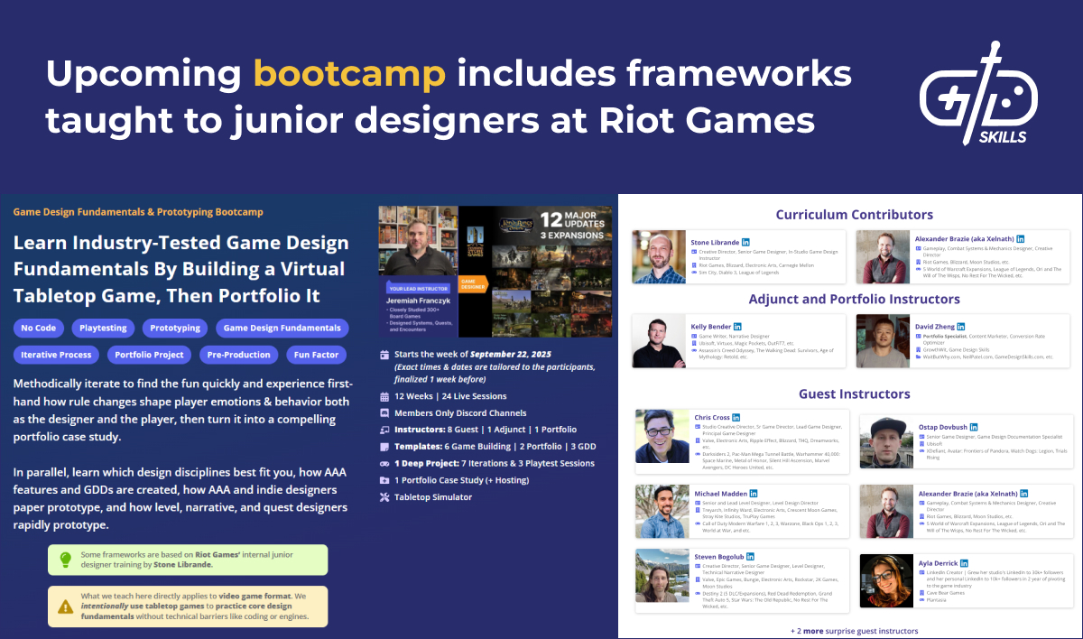Click David Zheng's profile photo
The width and height of the screenshot is (1083, 639).
pyautogui.click(x=883, y=340)
